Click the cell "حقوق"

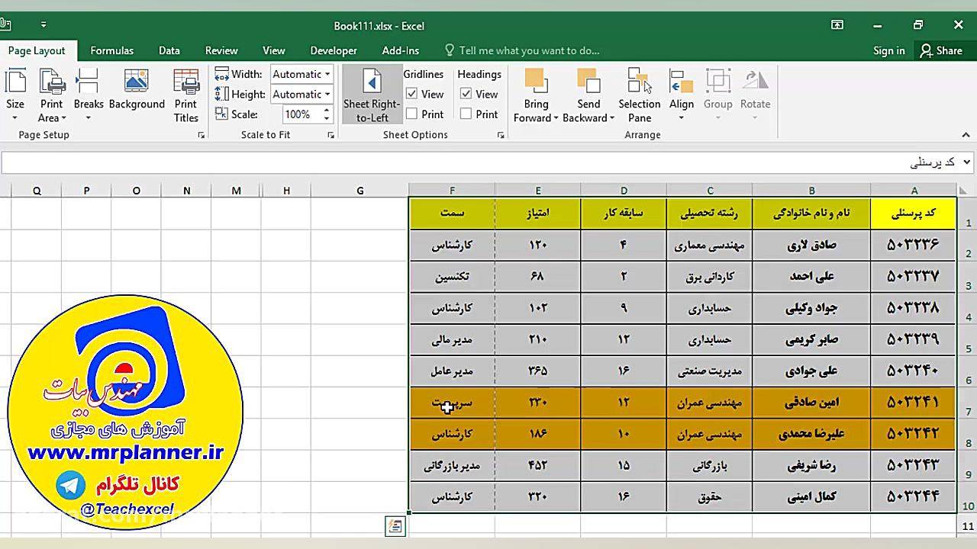pyautogui.click(x=710, y=496)
